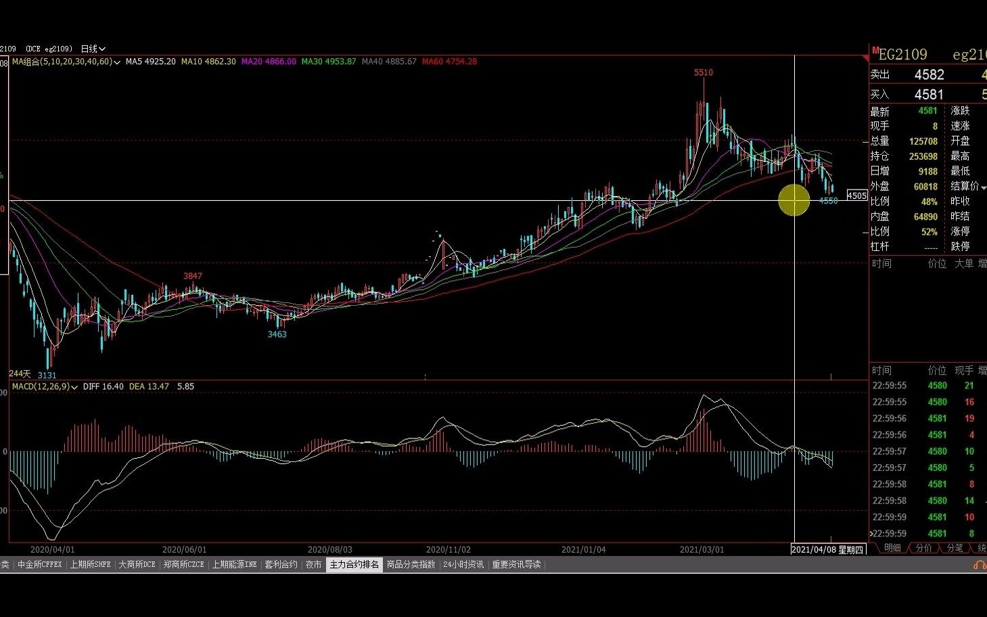Click the 总量 value 125708
Viewport: 987px width, 617px height.
(x=923, y=141)
